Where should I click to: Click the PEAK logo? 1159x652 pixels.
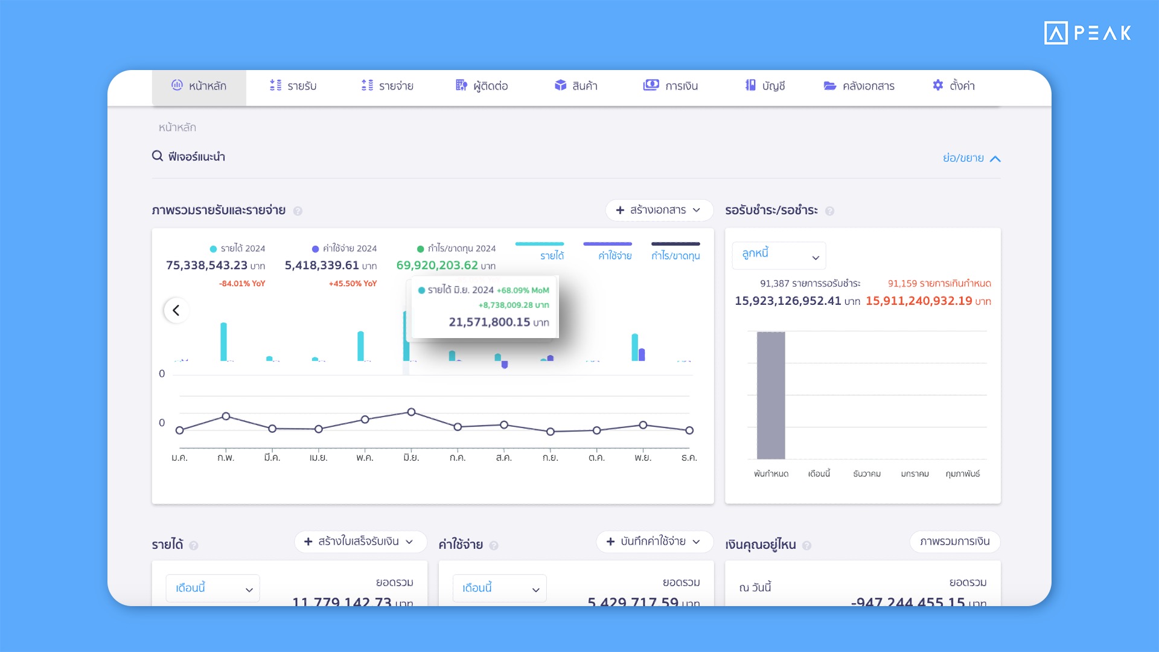click(x=1088, y=33)
